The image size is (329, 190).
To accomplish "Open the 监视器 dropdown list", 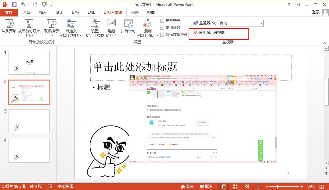I will (x=261, y=23).
